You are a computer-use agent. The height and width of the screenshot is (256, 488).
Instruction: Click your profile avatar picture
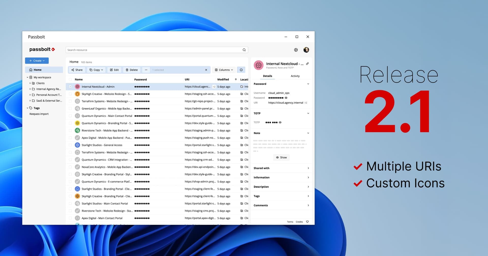click(306, 50)
